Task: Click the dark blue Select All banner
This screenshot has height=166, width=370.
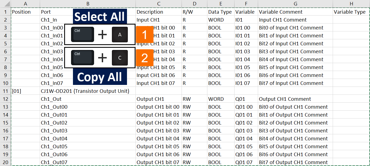Action: [x=100, y=17]
